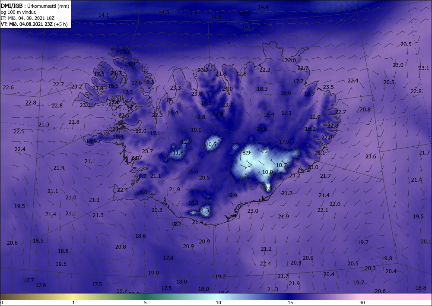
Task: Click the 19.8 map value
Action: pos(387,259)
